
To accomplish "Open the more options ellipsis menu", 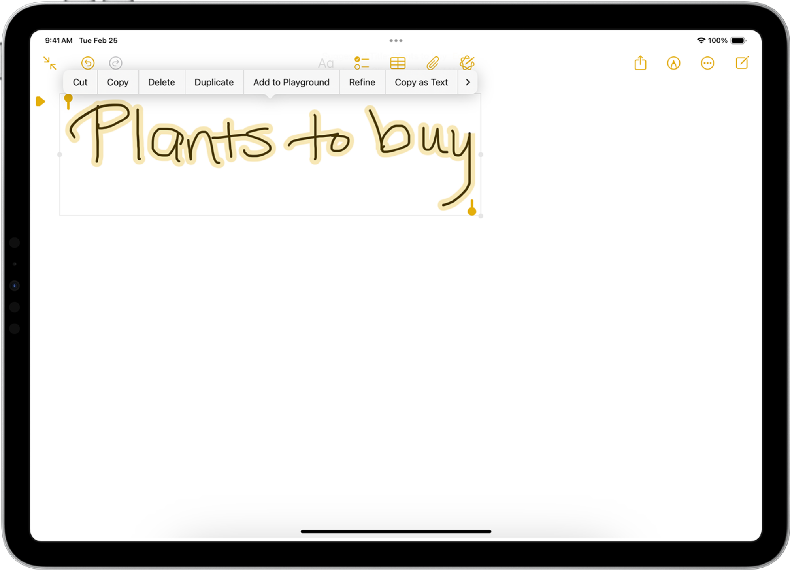I will pyautogui.click(x=707, y=63).
